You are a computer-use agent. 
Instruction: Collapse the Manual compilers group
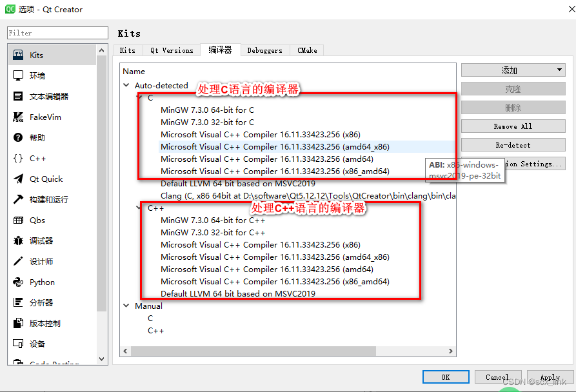[x=126, y=306]
